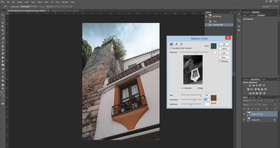Open the Sample Size dropdown
280x148 pixels.
pyautogui.click(x=28, y=6)
